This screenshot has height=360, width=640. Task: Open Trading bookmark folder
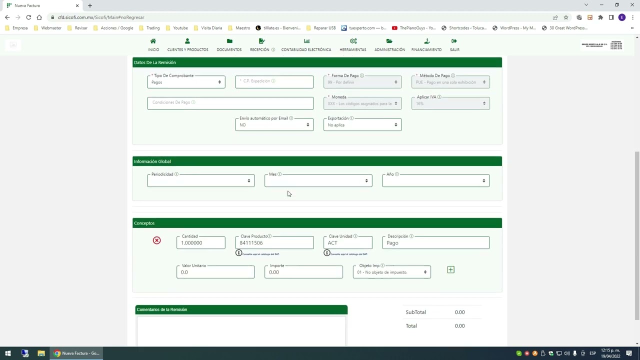(149, 28)
